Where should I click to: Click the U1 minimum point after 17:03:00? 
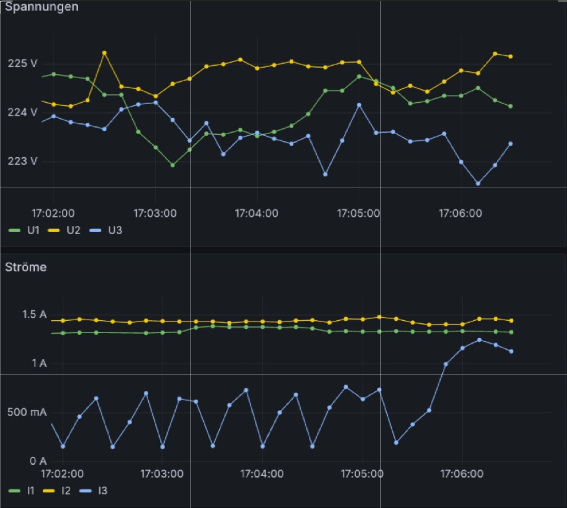coord(172,165)
